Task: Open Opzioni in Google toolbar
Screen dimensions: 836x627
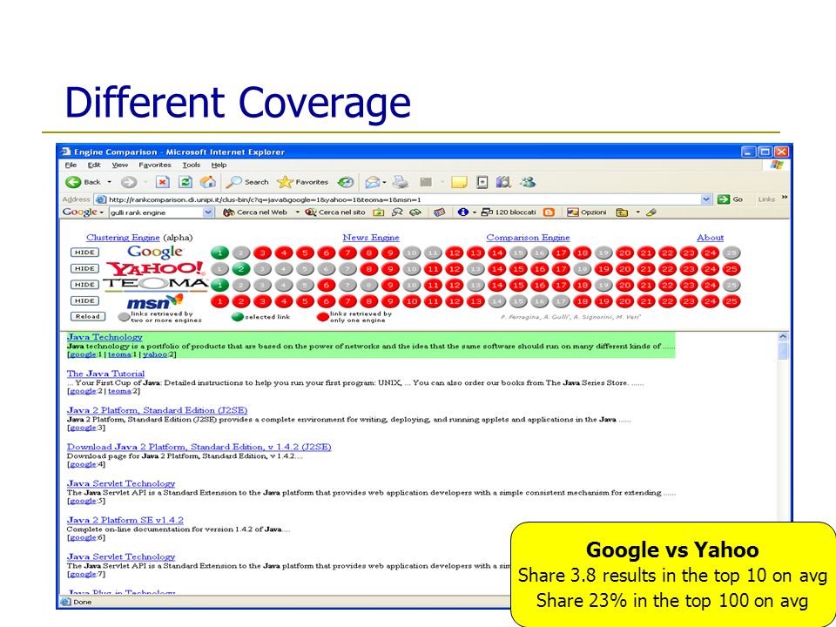Action: point(587,212)
